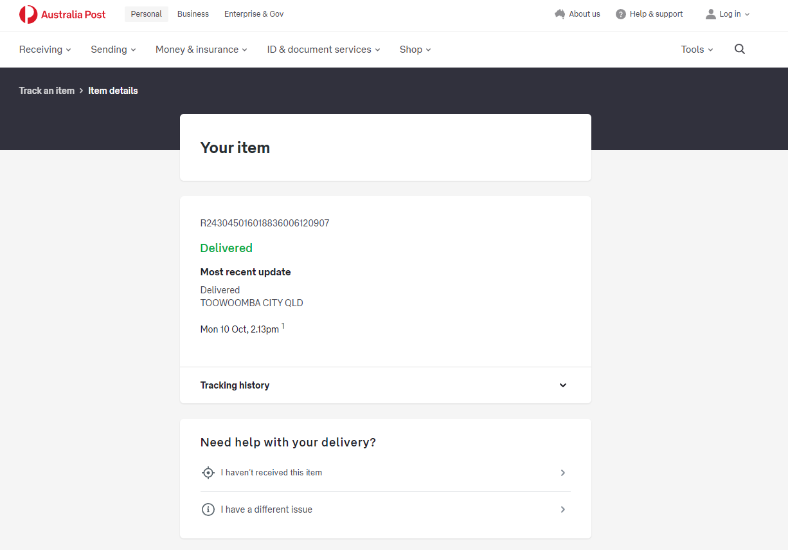Image resolution: width=788 pixels, height=550 pixels.
Task: Open the Shop menu
Action: coord(415,50)
